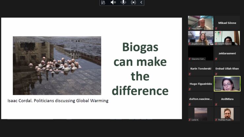Select dalton.nascime... participant tile
Screen dimensions: 244x137
(x=200, y=99)
